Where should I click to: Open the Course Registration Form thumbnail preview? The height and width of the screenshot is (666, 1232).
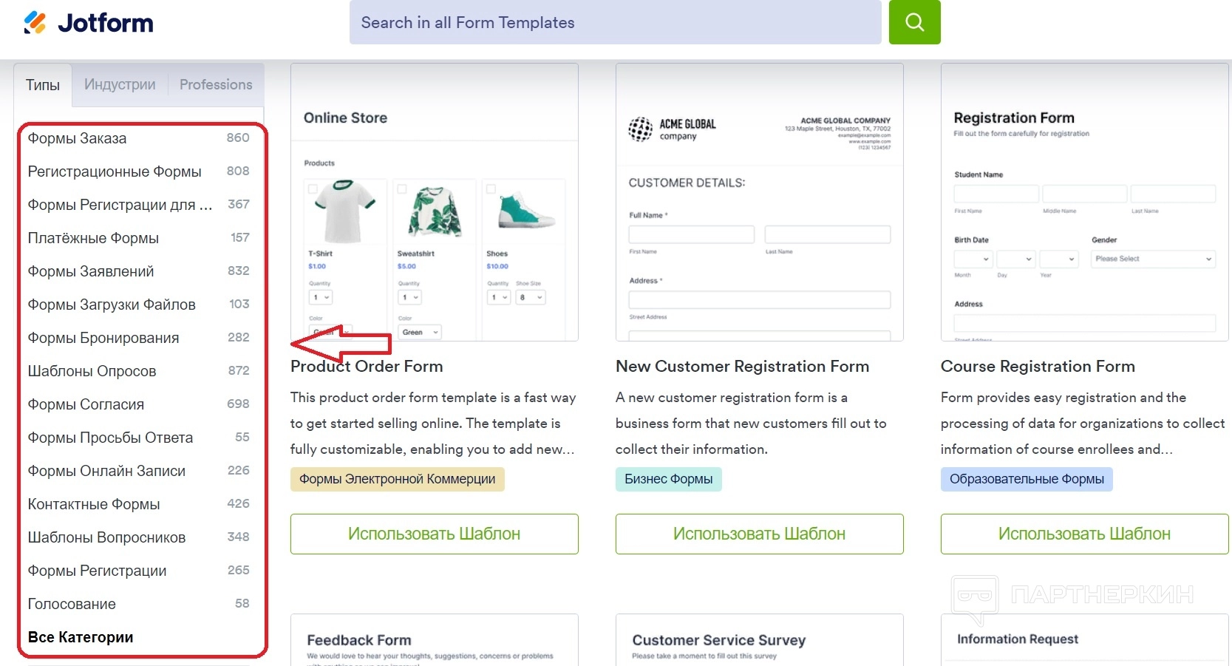1084,202
